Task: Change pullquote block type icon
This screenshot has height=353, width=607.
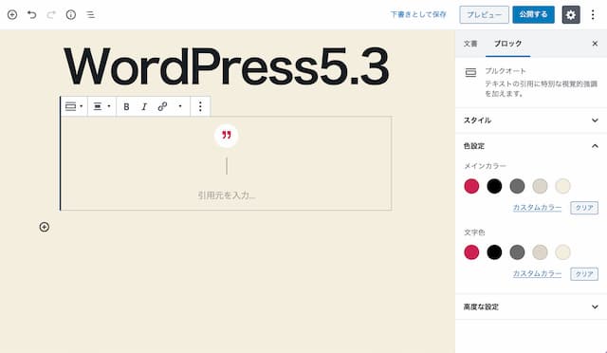Action: pos(74,106)
